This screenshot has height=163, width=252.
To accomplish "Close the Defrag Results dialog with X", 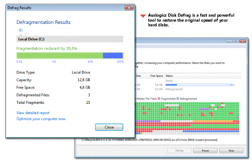I will pos(128,8).
